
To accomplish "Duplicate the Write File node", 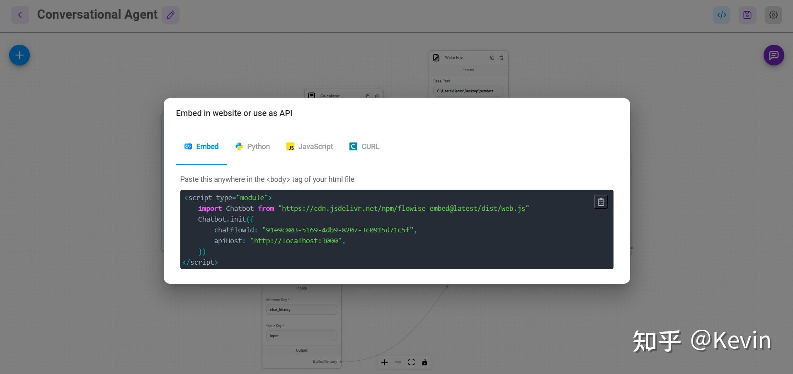I will (x=492, y=58).
